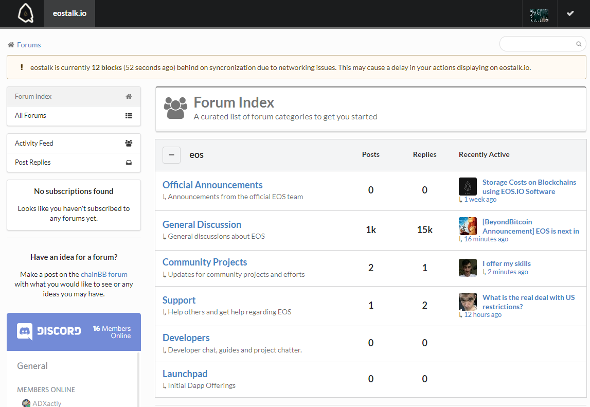Click the warning exclamation icon in banner
590x407 pixels.
(22, 67)
